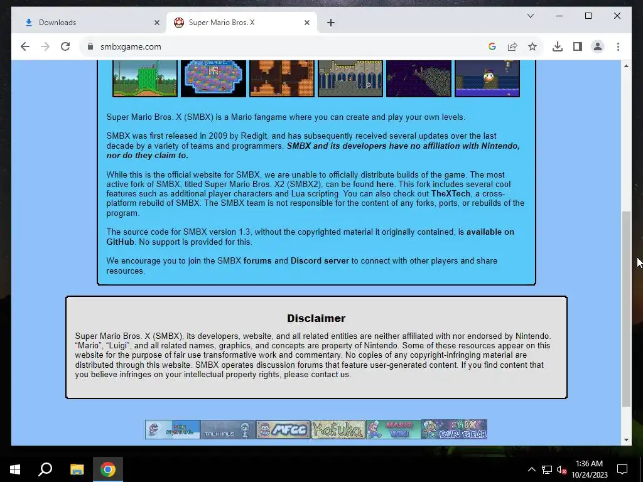Viewport: 643px width, 482px height.
Task: Select the Super Mario Bros. X tab
Action: coord(242,23)
